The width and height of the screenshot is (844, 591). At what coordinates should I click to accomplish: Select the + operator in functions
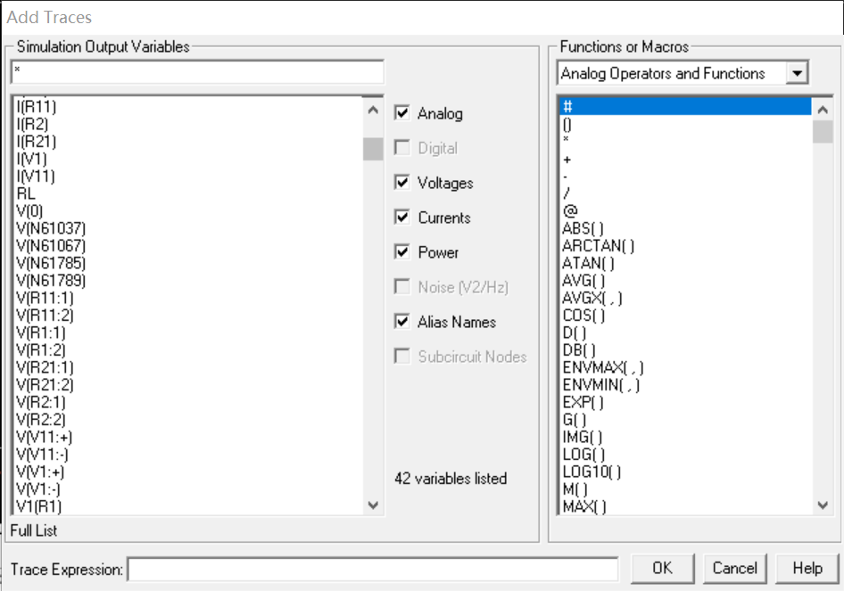[567, 160]
